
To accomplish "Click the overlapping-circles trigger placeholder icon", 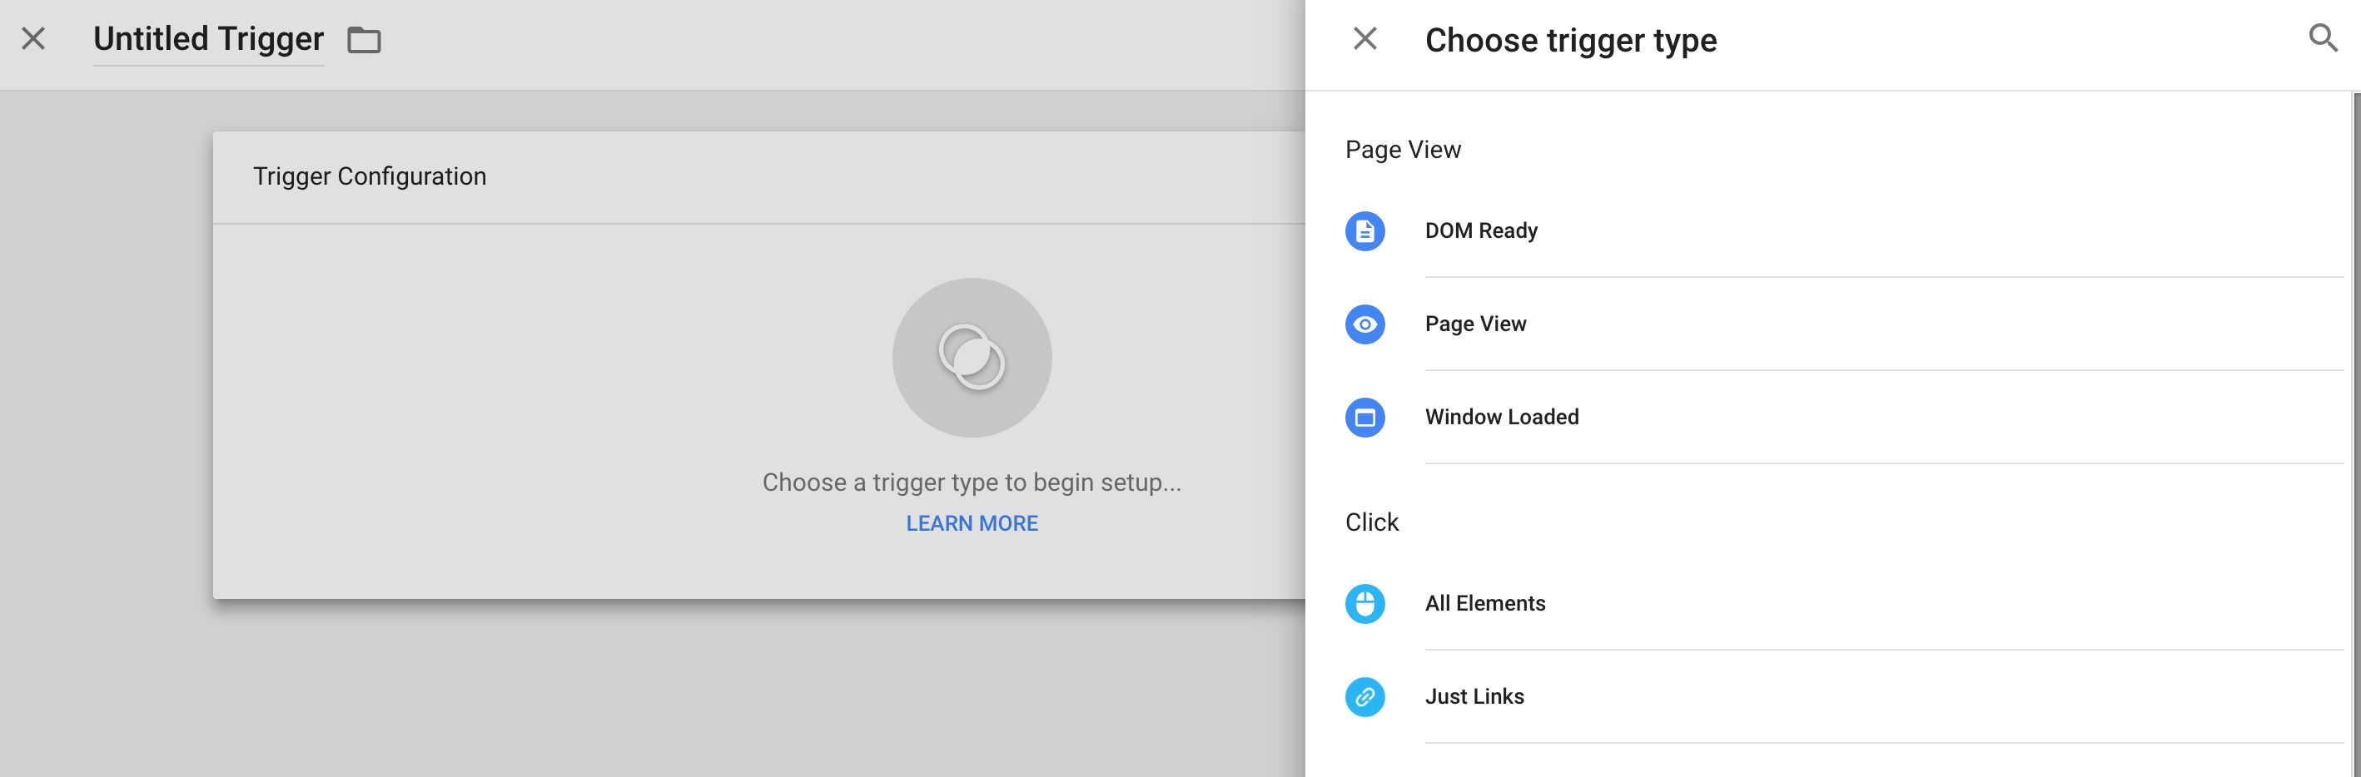I will pos(972,358).
